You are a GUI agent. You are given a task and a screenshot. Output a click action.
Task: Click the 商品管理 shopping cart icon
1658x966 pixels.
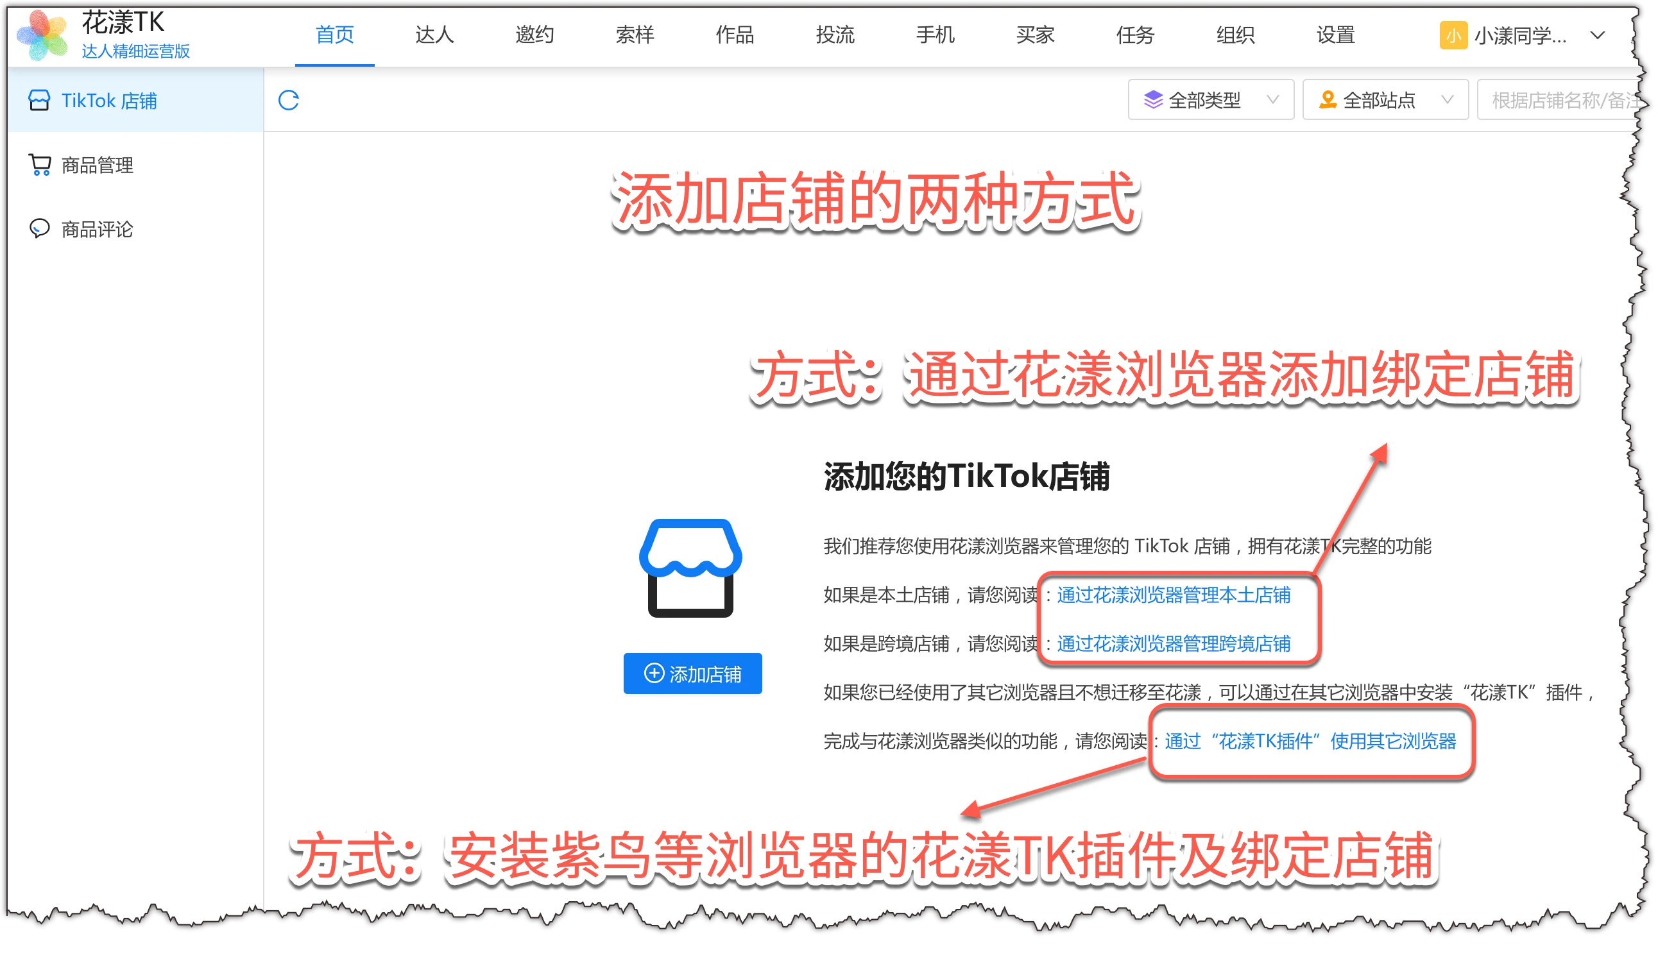[x=40, y=164]
